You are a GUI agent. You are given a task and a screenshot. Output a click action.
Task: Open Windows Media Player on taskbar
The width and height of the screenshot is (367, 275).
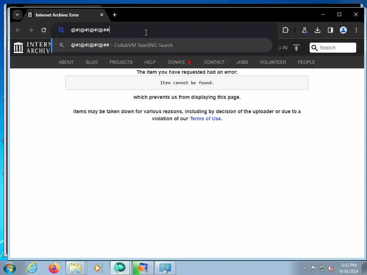pyautogui.click(x=97, y=268)
